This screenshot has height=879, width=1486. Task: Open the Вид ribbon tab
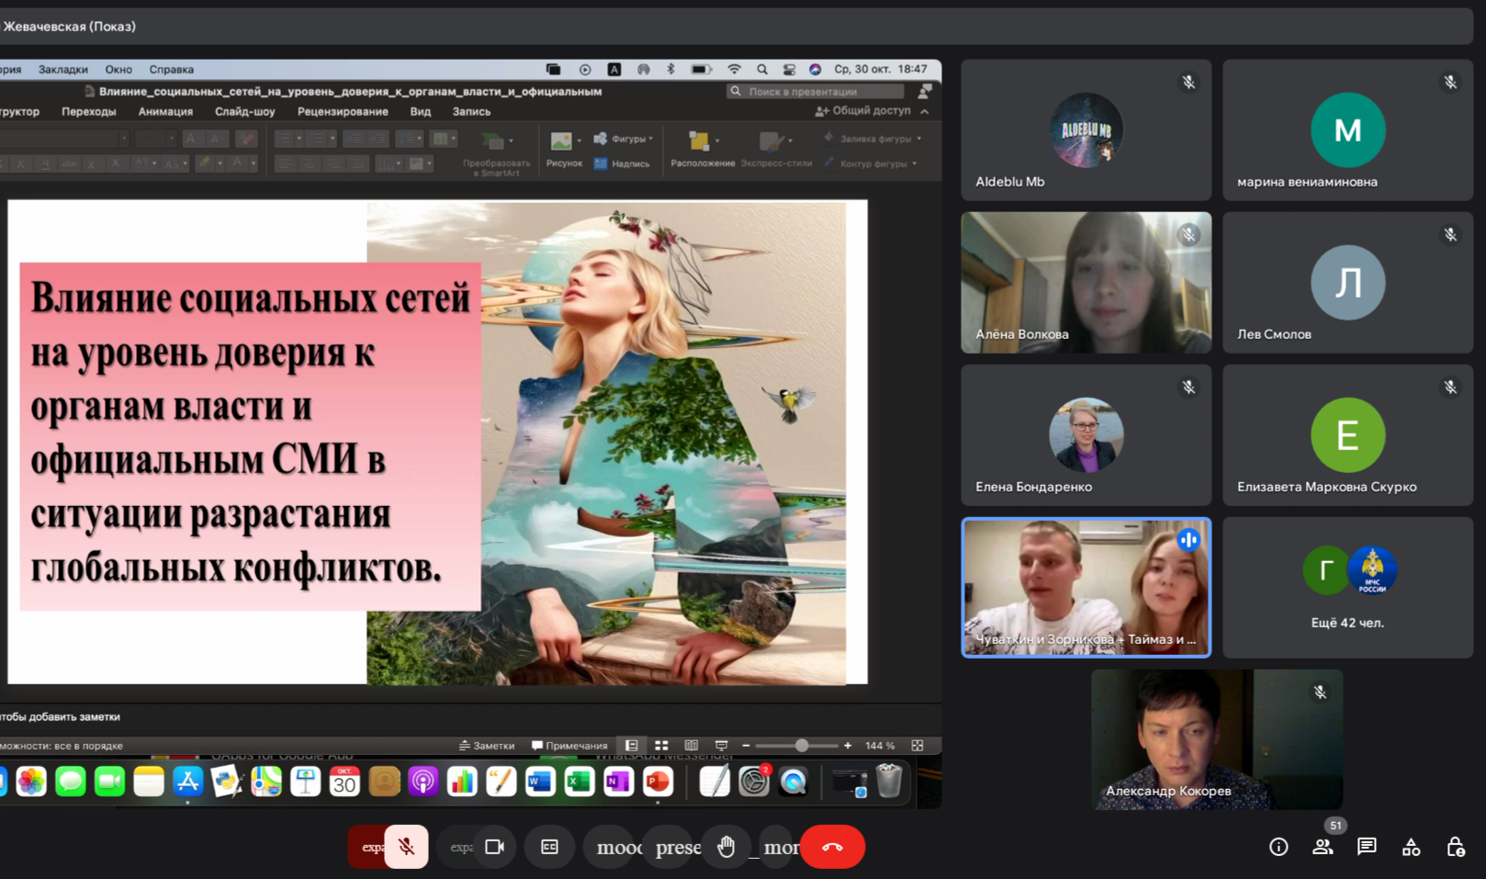(421, 111)
